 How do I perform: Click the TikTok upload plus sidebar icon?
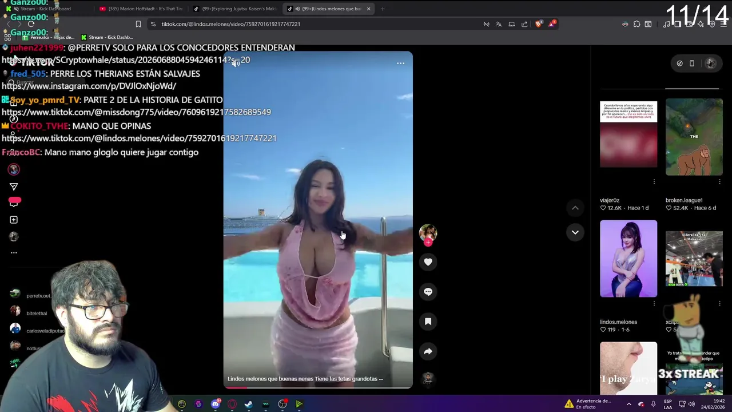click(14, 220)
